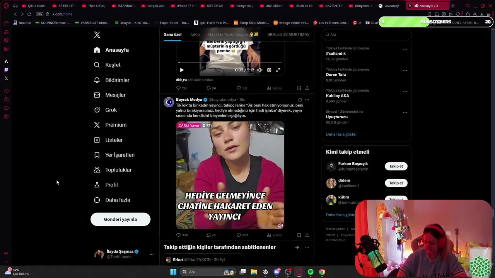The image size is (495, 278).
Task: Follow didem with Takip et
Action: coord(396,183)
